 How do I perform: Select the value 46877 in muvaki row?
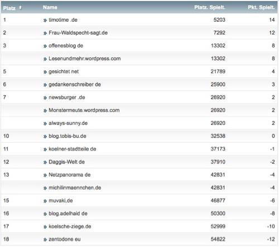coord(218,201)
